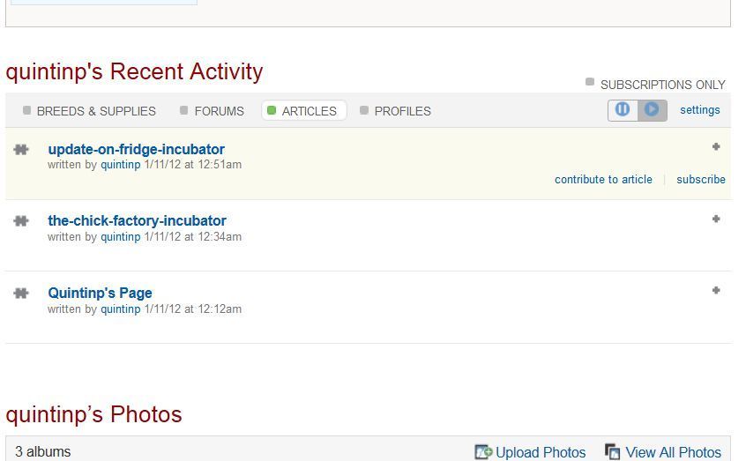Open quintinp author link under Quintinp's Page
This screenshot has width=746, height=461.
(120, 309)
